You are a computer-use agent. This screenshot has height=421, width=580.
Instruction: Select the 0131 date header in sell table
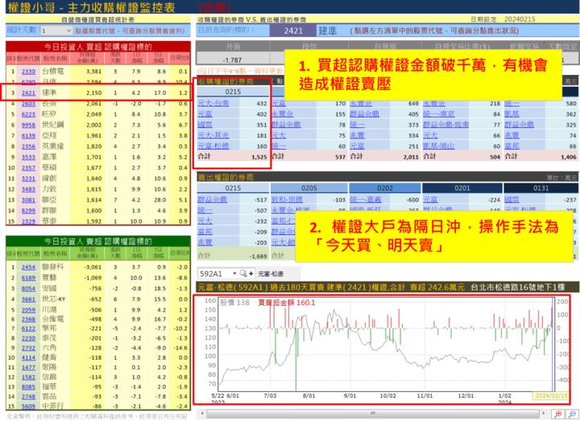(541, 188)
